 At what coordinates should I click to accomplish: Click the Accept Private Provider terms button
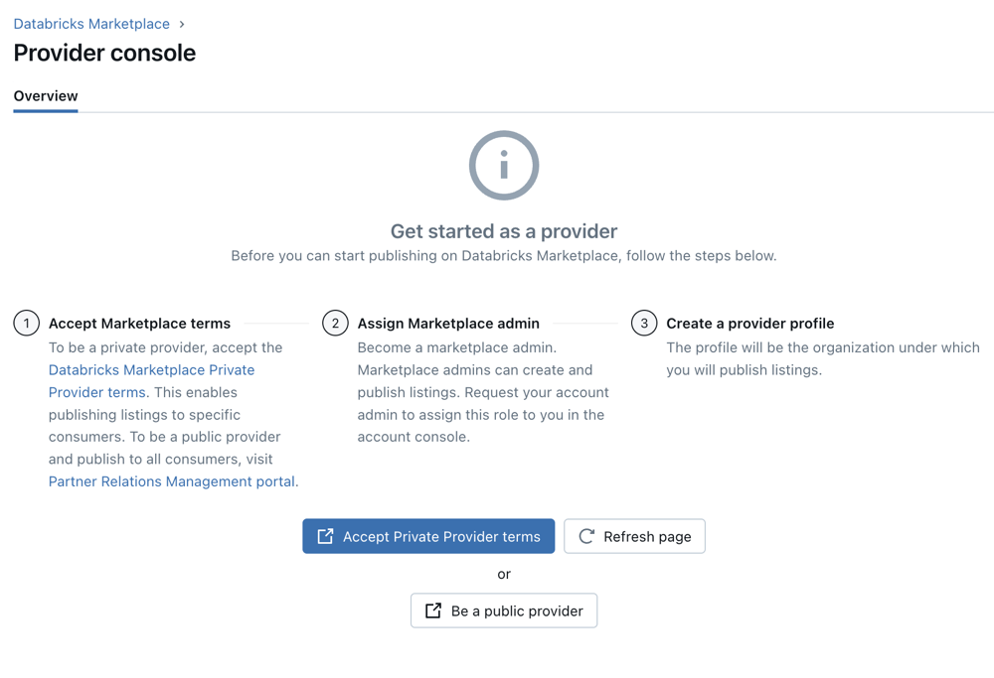coord(428,536)
